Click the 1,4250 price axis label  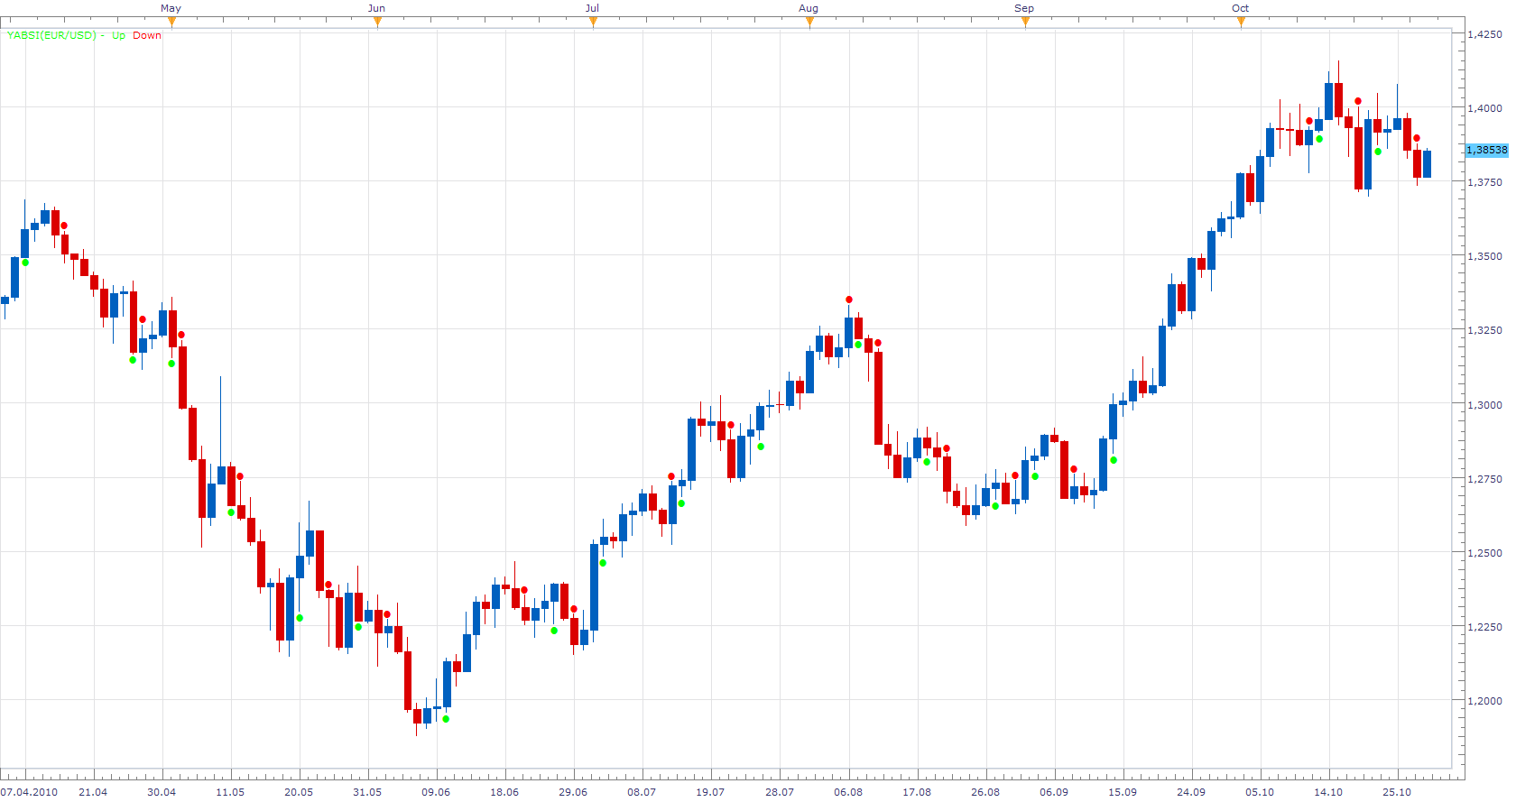[1484, 34]
